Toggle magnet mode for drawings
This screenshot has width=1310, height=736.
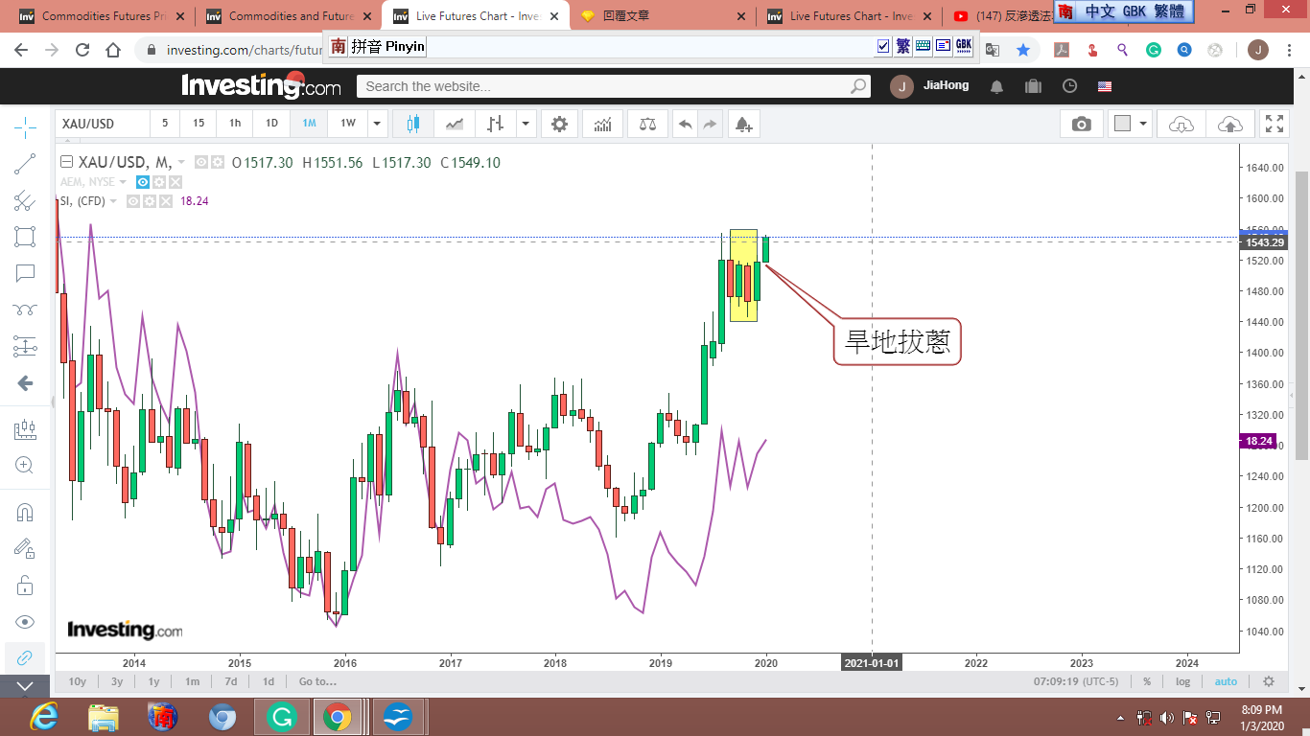[25, 512]
